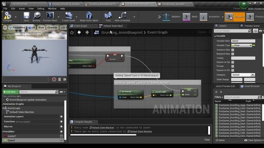
Task: Click the compiler results horizontal scrollbar
Action: point(103,134)
